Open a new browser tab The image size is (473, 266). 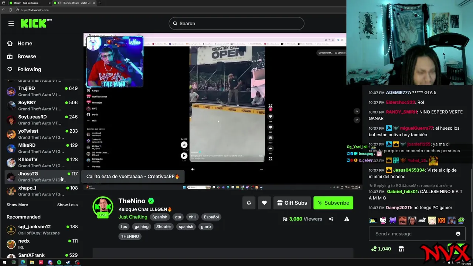point(100,3)
